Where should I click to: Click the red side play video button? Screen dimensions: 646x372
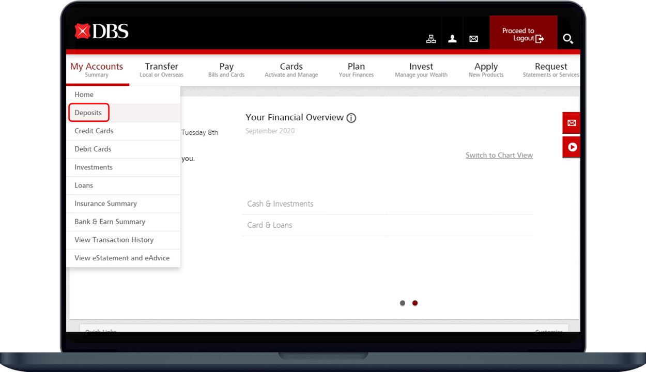[x=572, y=147]
